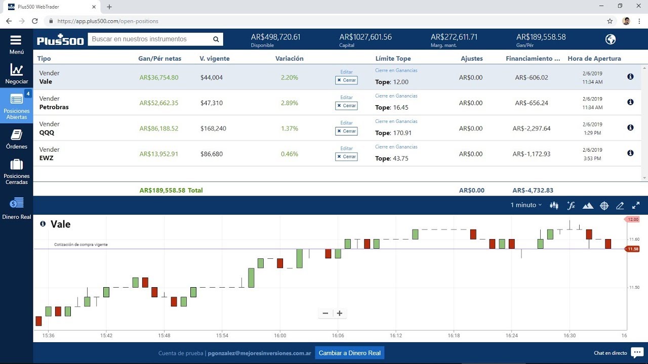Image resolution: width=648 pixels, height=364 pixels.
Task: Show info for QQQ position row
Action: [x=630, y=127]
